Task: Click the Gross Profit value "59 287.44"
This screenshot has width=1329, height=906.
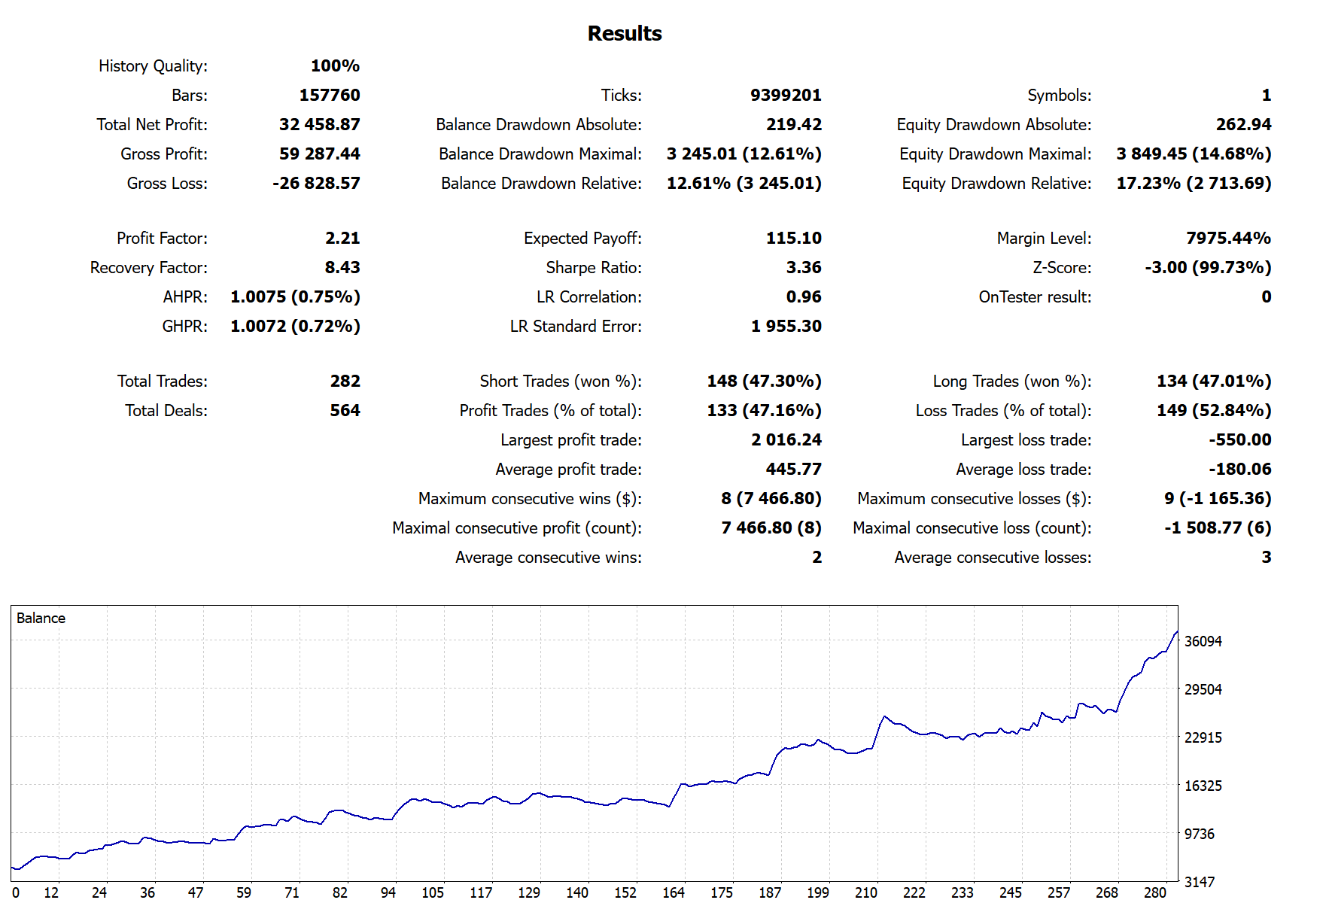Action: click(320, 154)
